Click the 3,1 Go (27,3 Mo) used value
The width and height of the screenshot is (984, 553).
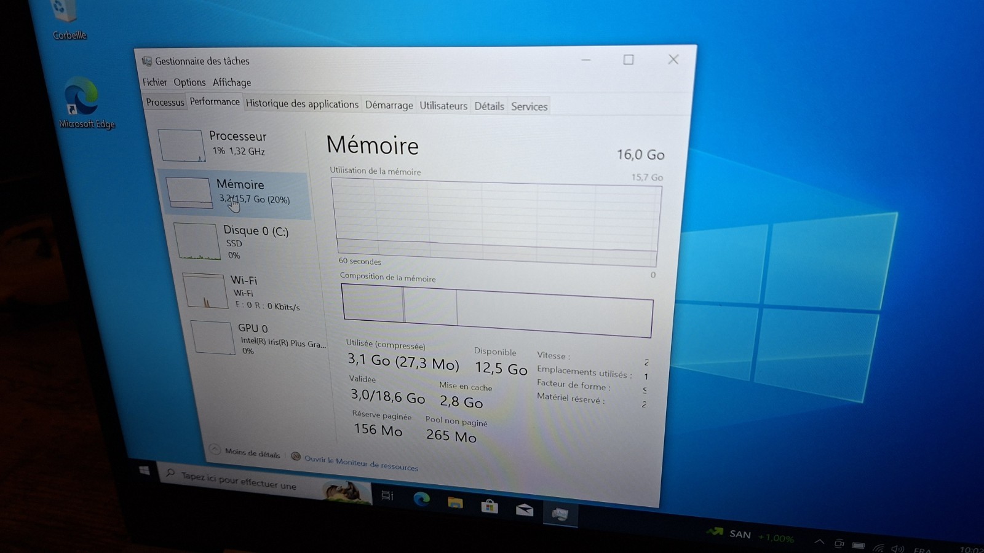pyautogui.click(x=403, y=361)
